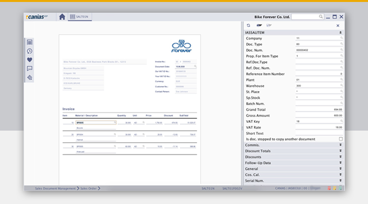Expand the Cos. Cal. section
This screenshot has width=368, height=204.
pyautogui.click(x=341, y=175)
